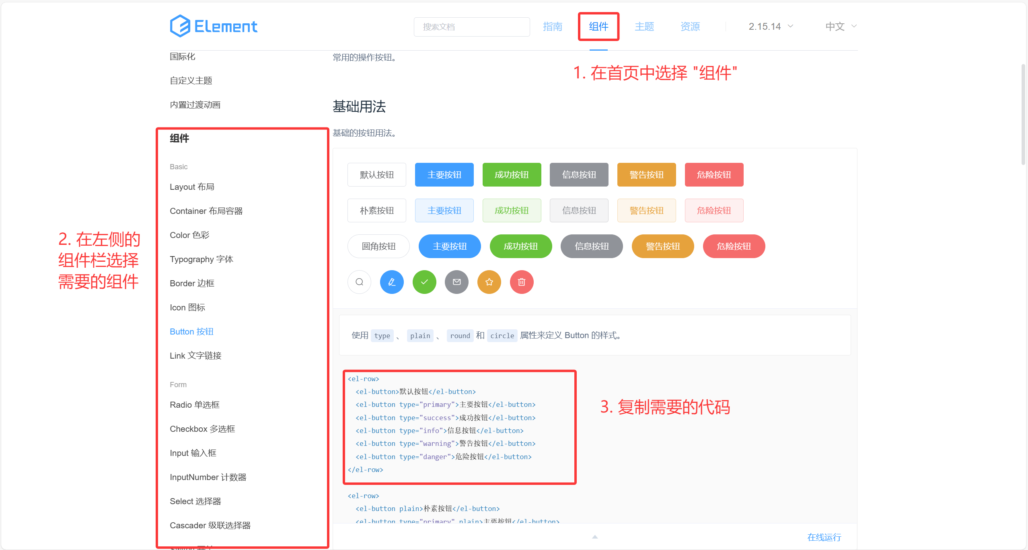The height and width of the screenshot is (550, 1028).
Task: Click the solid 默认按钮 button
Action: [377, 174]
